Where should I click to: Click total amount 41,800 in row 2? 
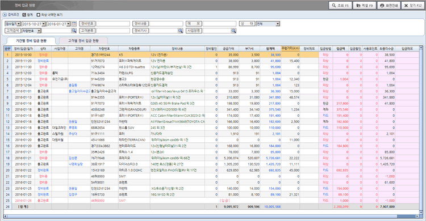(x=275, y=61)
